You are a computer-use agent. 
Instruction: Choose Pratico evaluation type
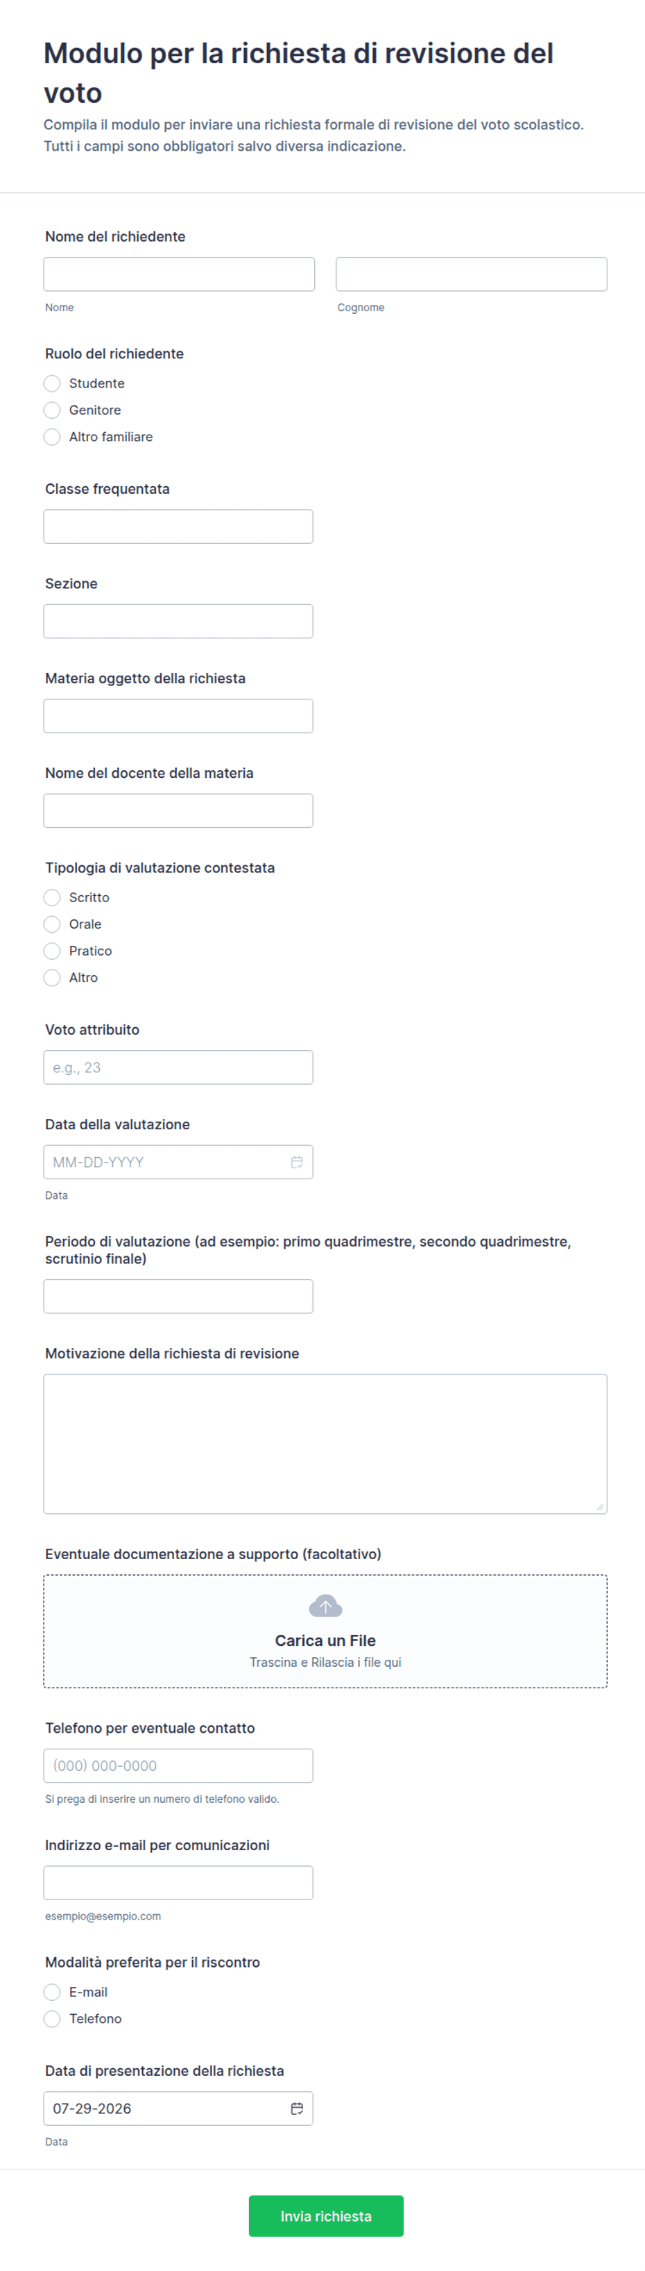click(x=52, y=950)
